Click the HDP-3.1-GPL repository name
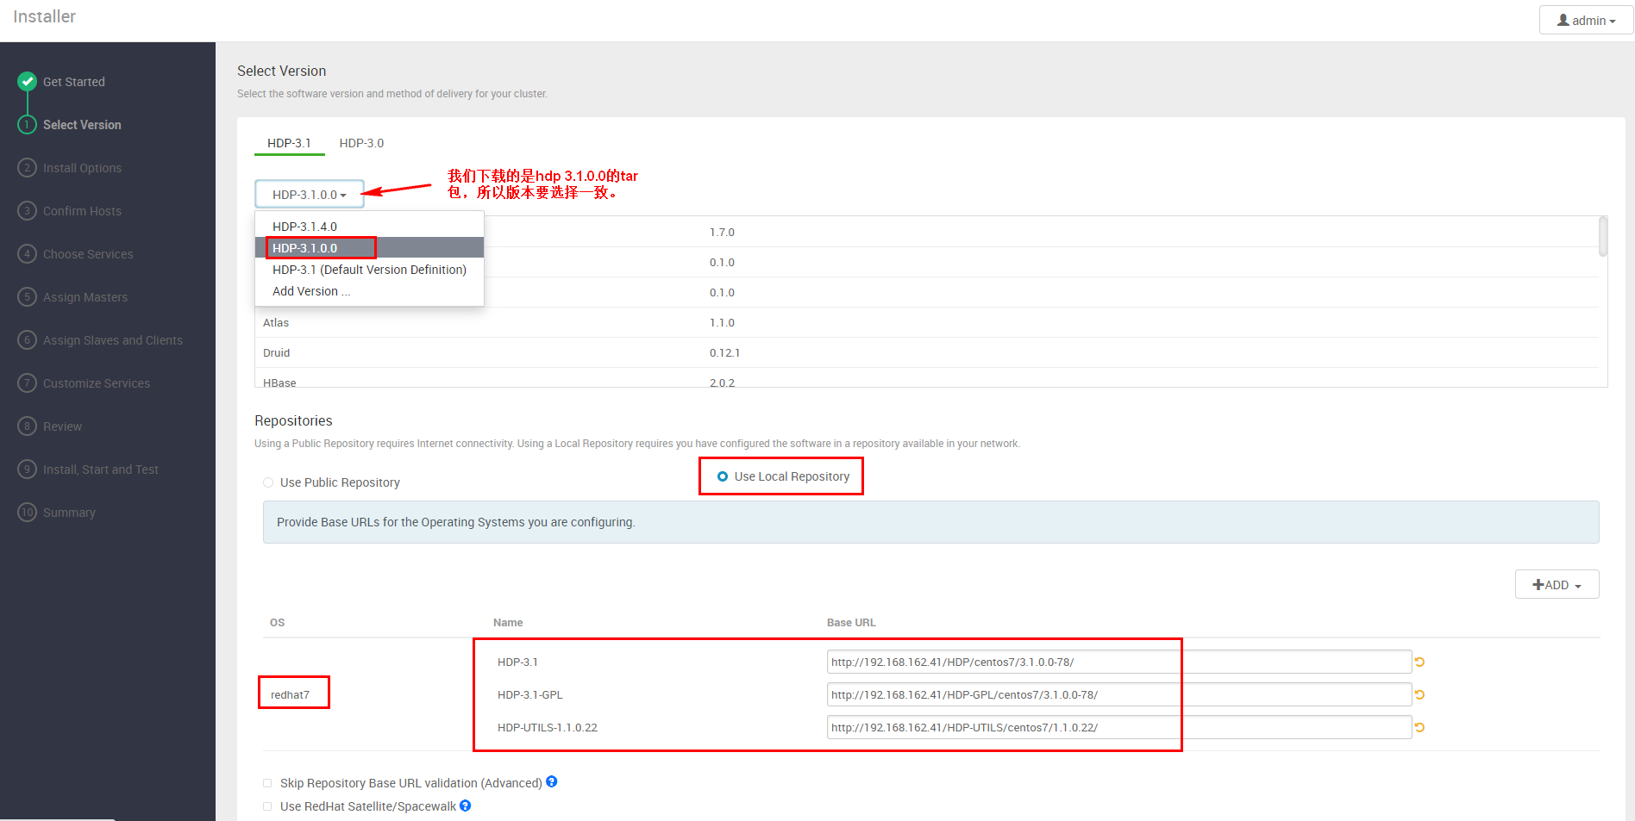The width and height of the screenshot is (1635, 821). (530, 694)
